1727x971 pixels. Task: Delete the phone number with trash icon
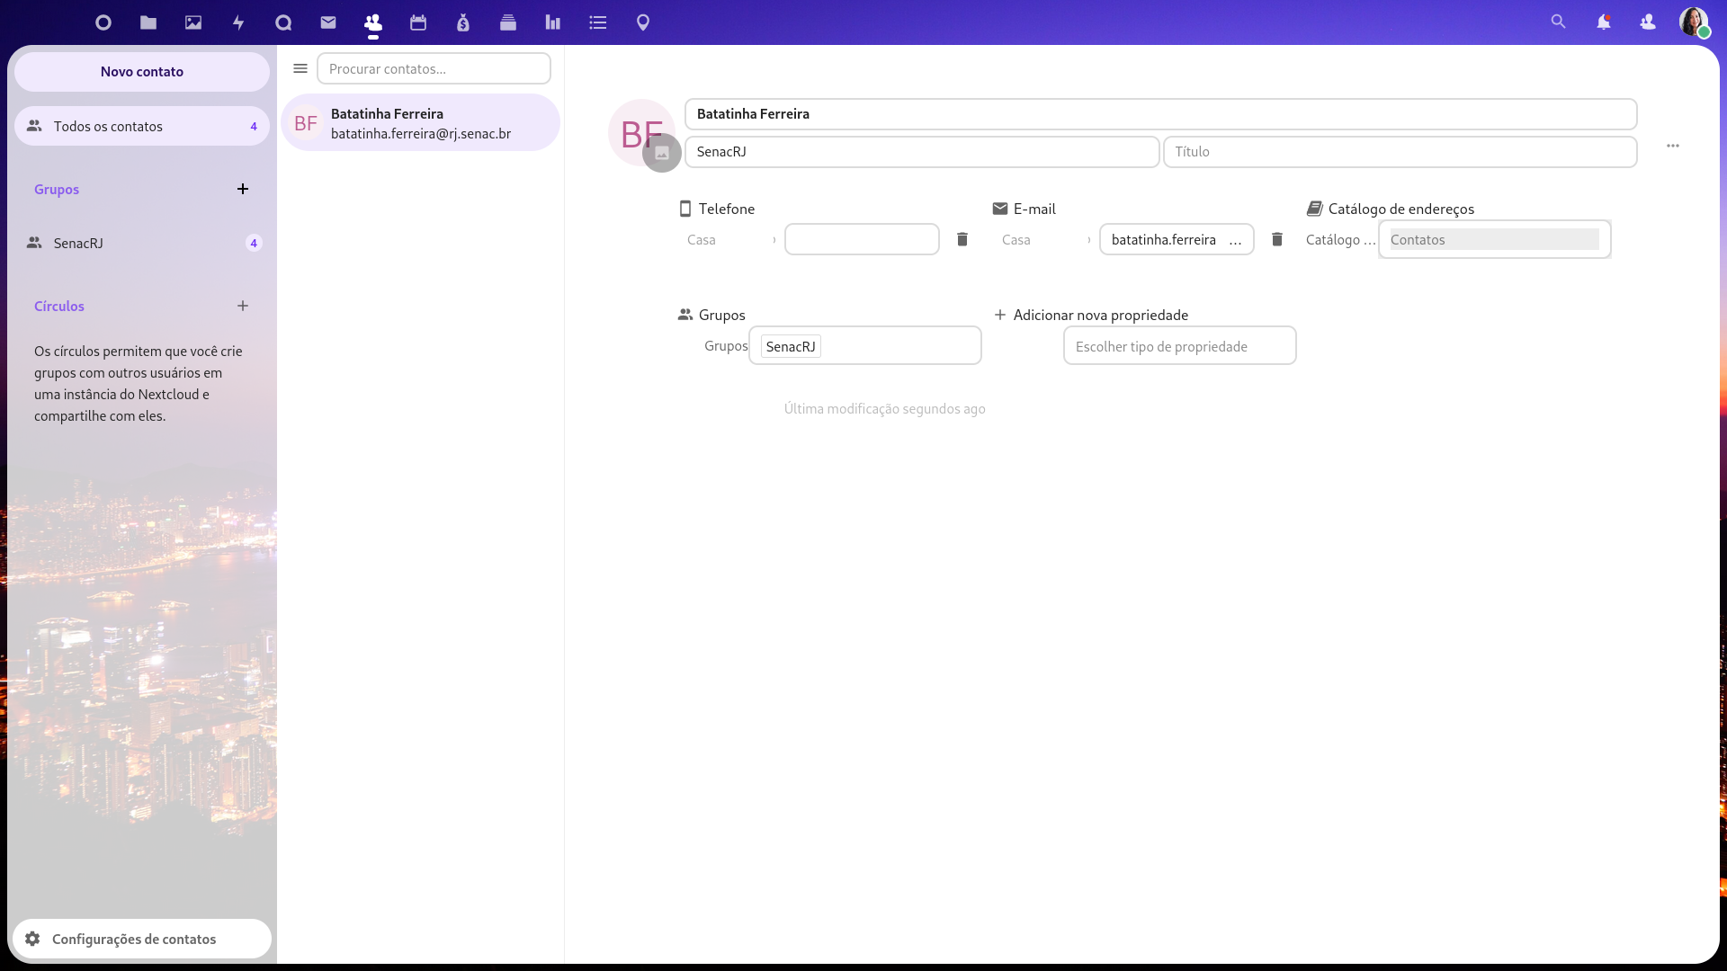point(962,239)
